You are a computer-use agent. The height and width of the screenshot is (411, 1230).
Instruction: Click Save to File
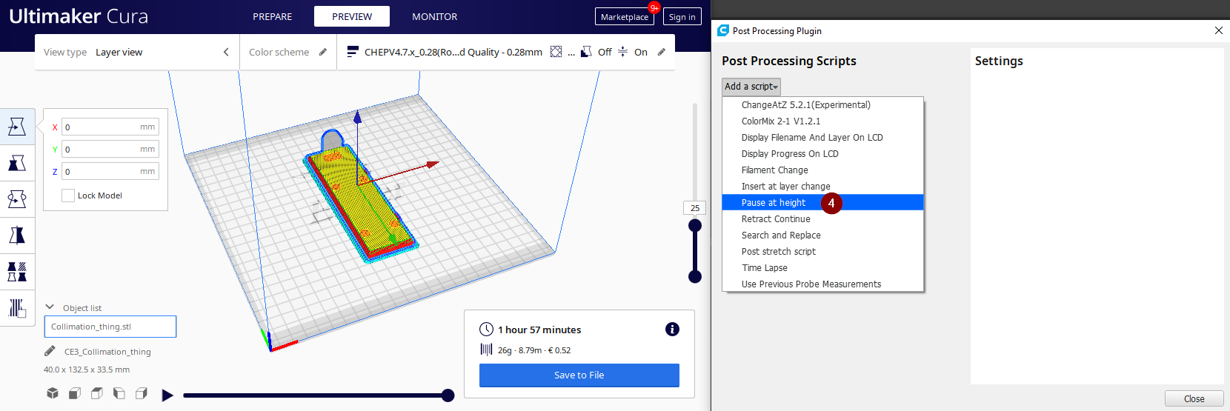click(579, 375)
